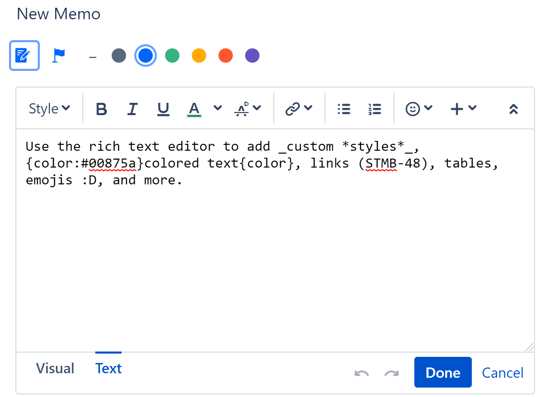The height and width of the screenshot is (397, 556).
Task: Undo the last edit
Action: tap(361, 373)
